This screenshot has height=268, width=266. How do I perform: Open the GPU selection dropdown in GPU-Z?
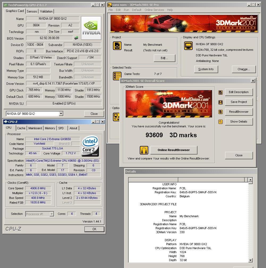pyautogui.click(x=61, y=114)
